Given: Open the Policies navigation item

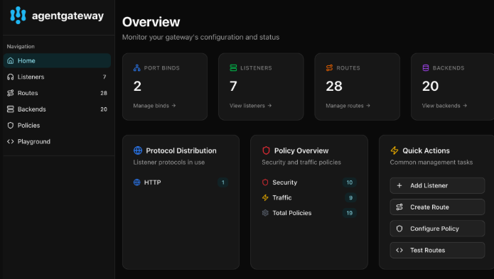Looking at the screenshot, I should pyautogui.click(x=57, y=126).
